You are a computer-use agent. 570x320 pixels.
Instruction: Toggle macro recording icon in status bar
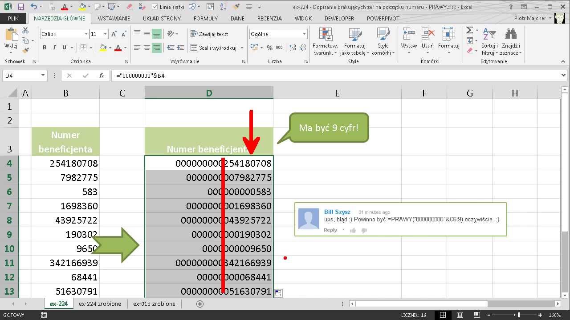point(44,315)
